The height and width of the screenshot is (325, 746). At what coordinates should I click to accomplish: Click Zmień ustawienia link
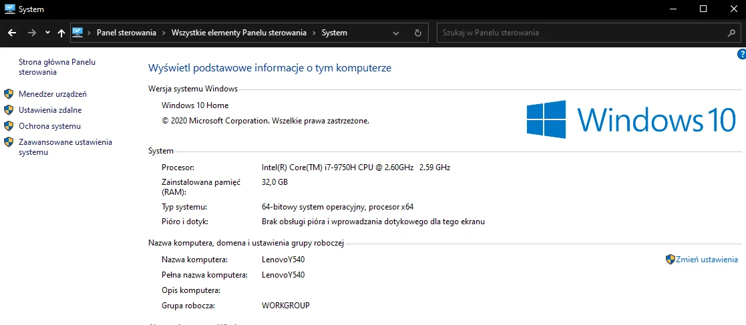(707, 260)
